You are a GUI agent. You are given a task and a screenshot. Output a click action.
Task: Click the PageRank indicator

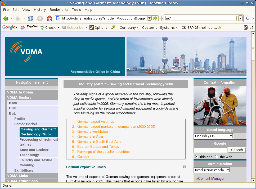[33, 27]
